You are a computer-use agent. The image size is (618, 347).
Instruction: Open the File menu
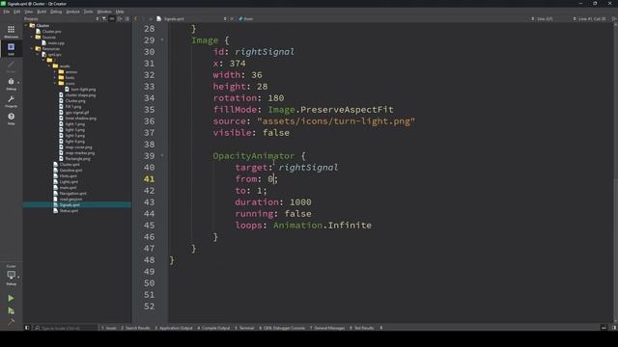coord(7,12)
